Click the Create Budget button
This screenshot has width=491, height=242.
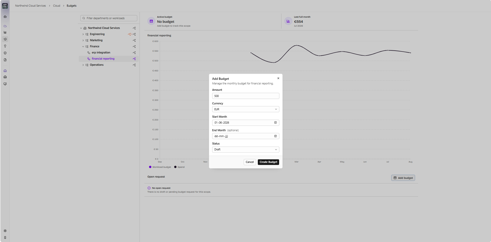[x=268, y=162]
